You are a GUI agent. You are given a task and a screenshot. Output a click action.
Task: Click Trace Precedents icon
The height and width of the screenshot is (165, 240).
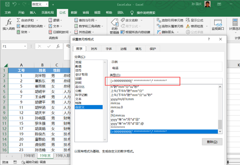(159, 20)
